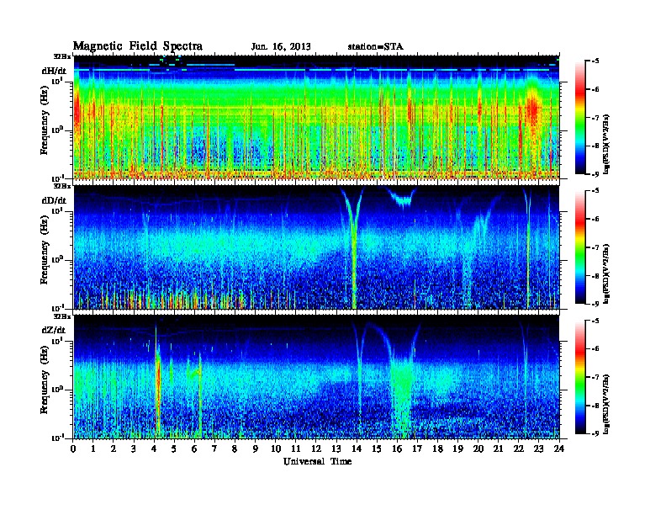The height and width of the screenshot is (515, 666).
Task: Select the dD/dt panel label
Action: (54, 200)
